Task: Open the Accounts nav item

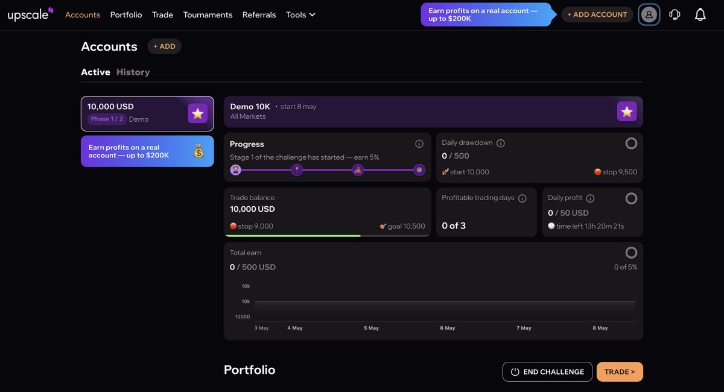Action: point(83,14)
